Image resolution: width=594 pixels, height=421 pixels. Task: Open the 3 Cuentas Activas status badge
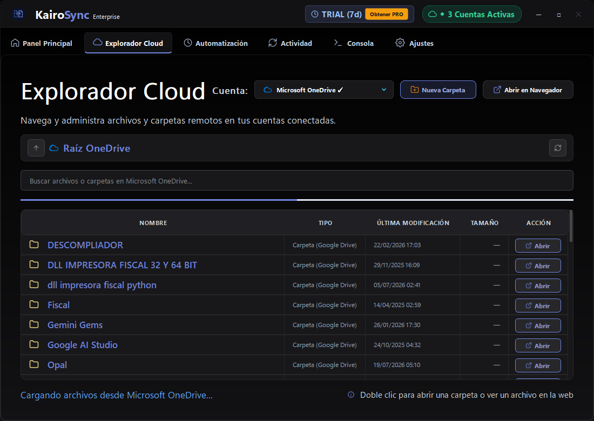(x=471, y=15)
